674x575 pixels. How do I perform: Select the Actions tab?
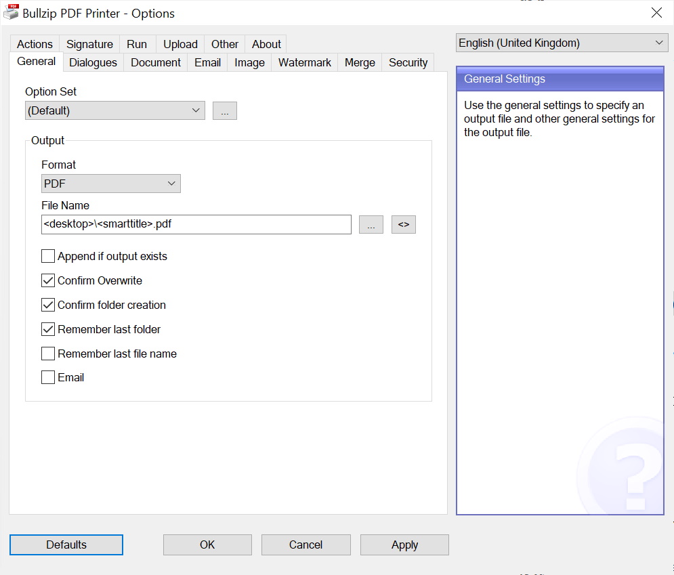coord(34,43)
